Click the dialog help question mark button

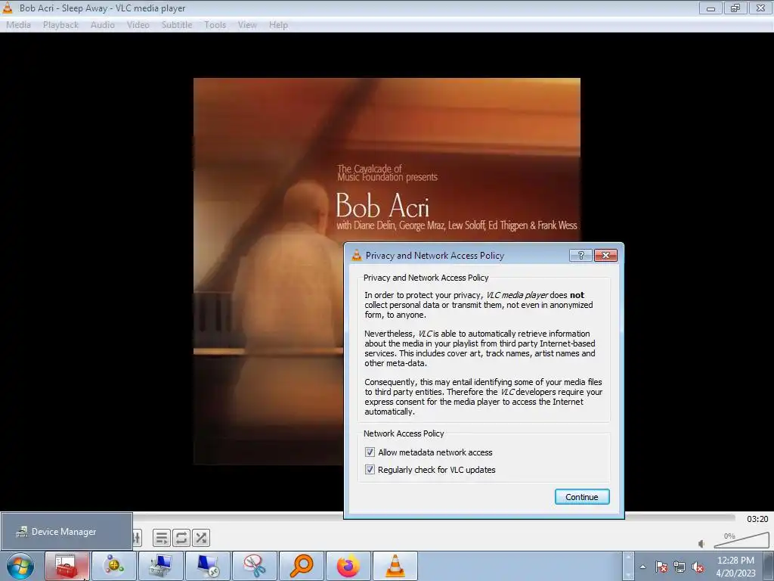[x=580, y=255]
